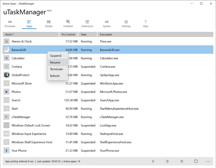This screenshot has height=168, width=216.
Task: Click the play (resume) icon in status bar
Action: (x=167, y=161)
